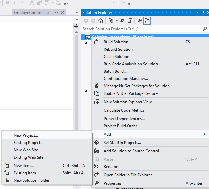
Task: Open Configuration Manager
Action: click(x=150, y=79)
